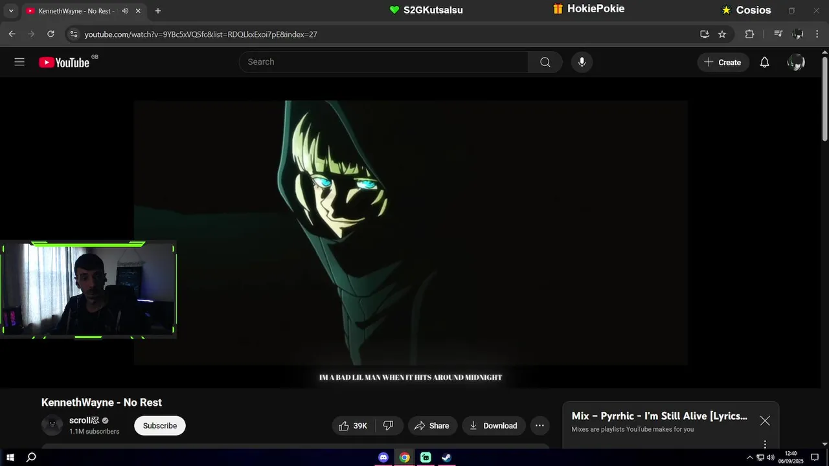The width and height of the screenshot is (829, 466).
Task: Open the Chrome three-dot menu
Action: click(x=817, y=34)
